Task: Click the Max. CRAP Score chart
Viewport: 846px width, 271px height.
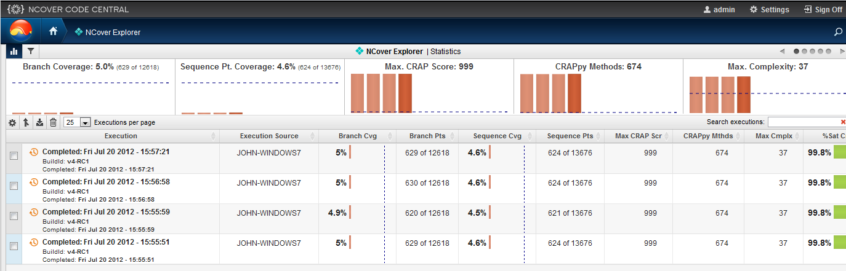Action: coord(429,87)
